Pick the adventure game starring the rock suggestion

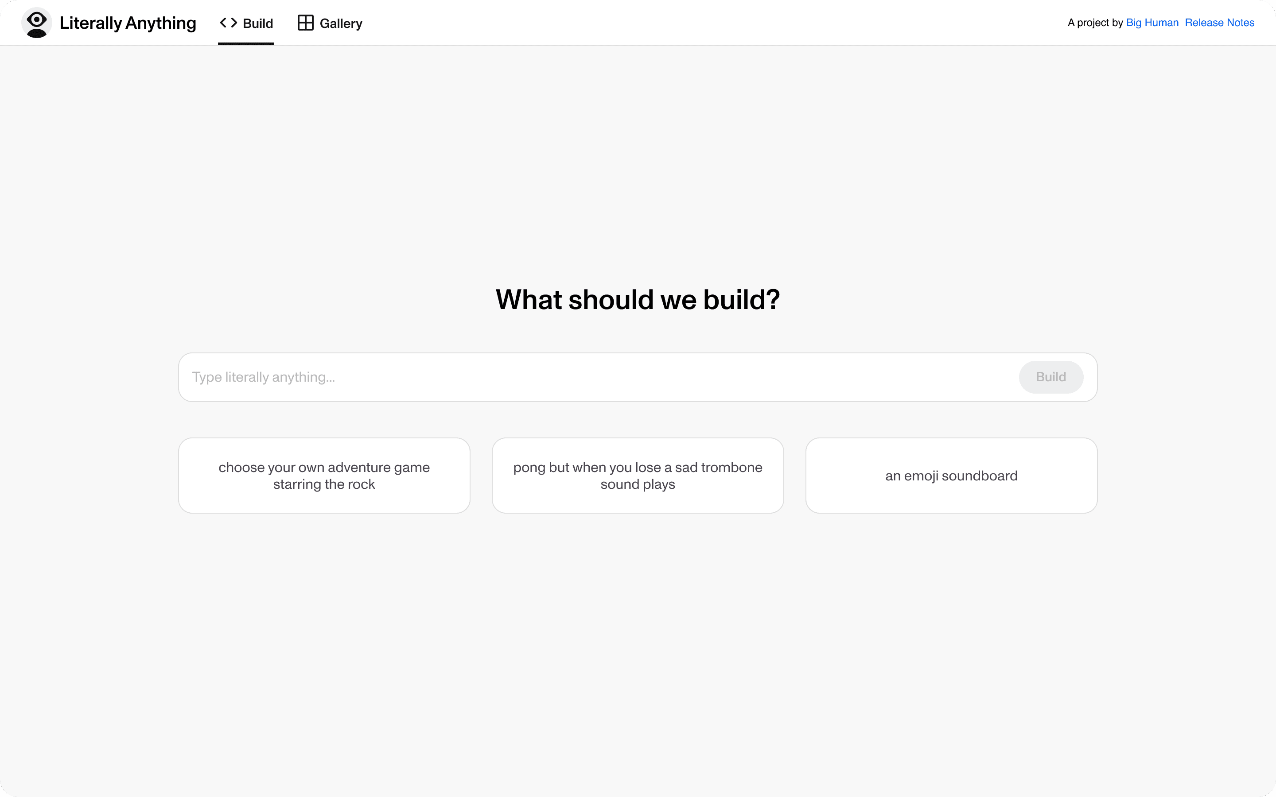(324, 475)
